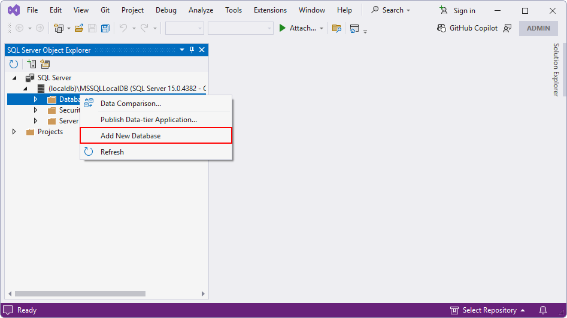567x318 pixels.
Task: Close the SQL Server Object Explorer panel
Action: pos(202,50)
